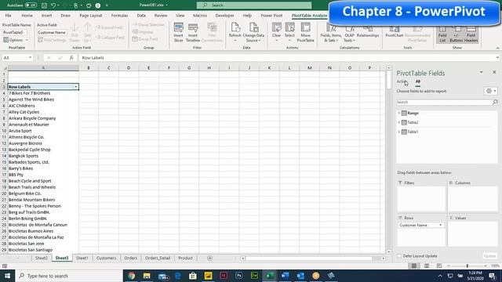Viewport: 502px width, 282px height.
Task: Toggle Field Headers display
Action: 471,34
